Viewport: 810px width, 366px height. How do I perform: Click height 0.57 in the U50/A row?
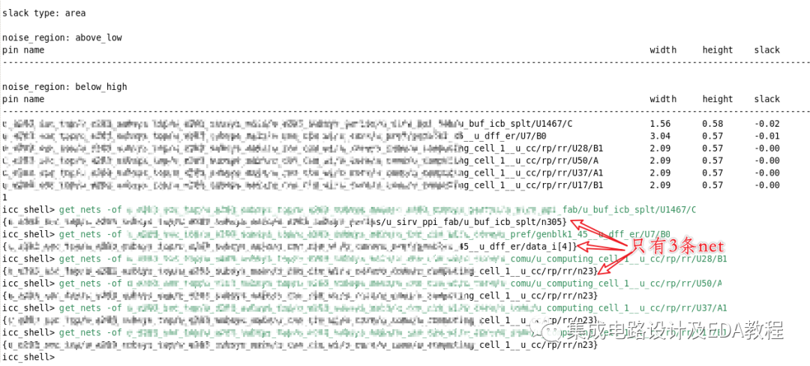(x=712, y=160)
